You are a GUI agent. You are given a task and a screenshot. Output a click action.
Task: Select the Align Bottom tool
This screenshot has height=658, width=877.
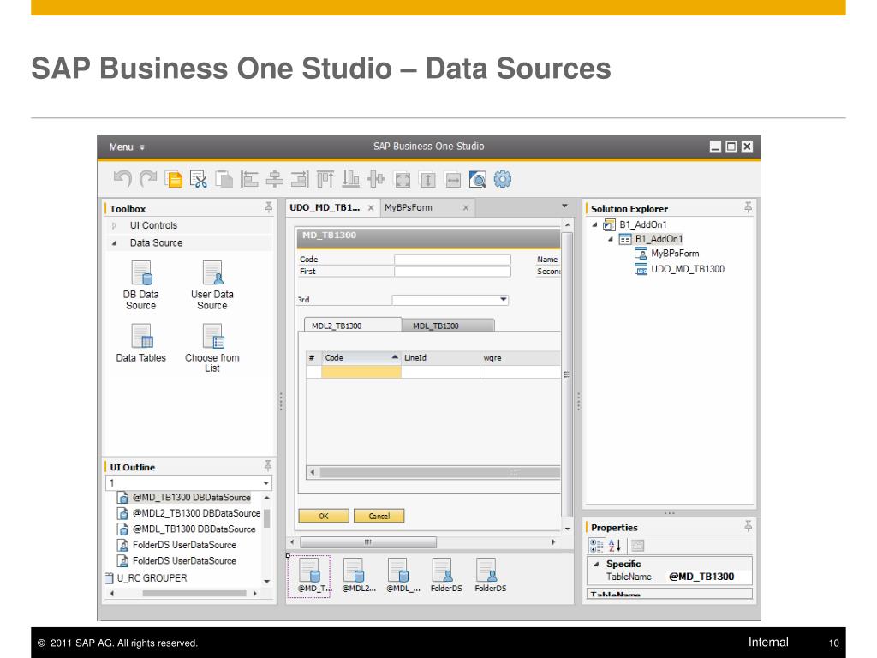(350, 179)
